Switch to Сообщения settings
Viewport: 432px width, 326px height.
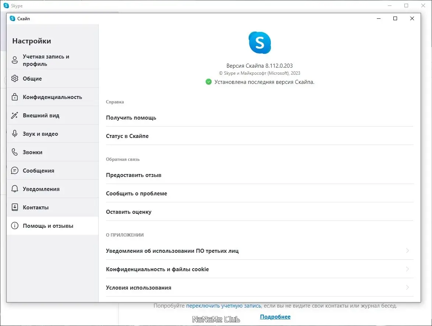[53, 171]
